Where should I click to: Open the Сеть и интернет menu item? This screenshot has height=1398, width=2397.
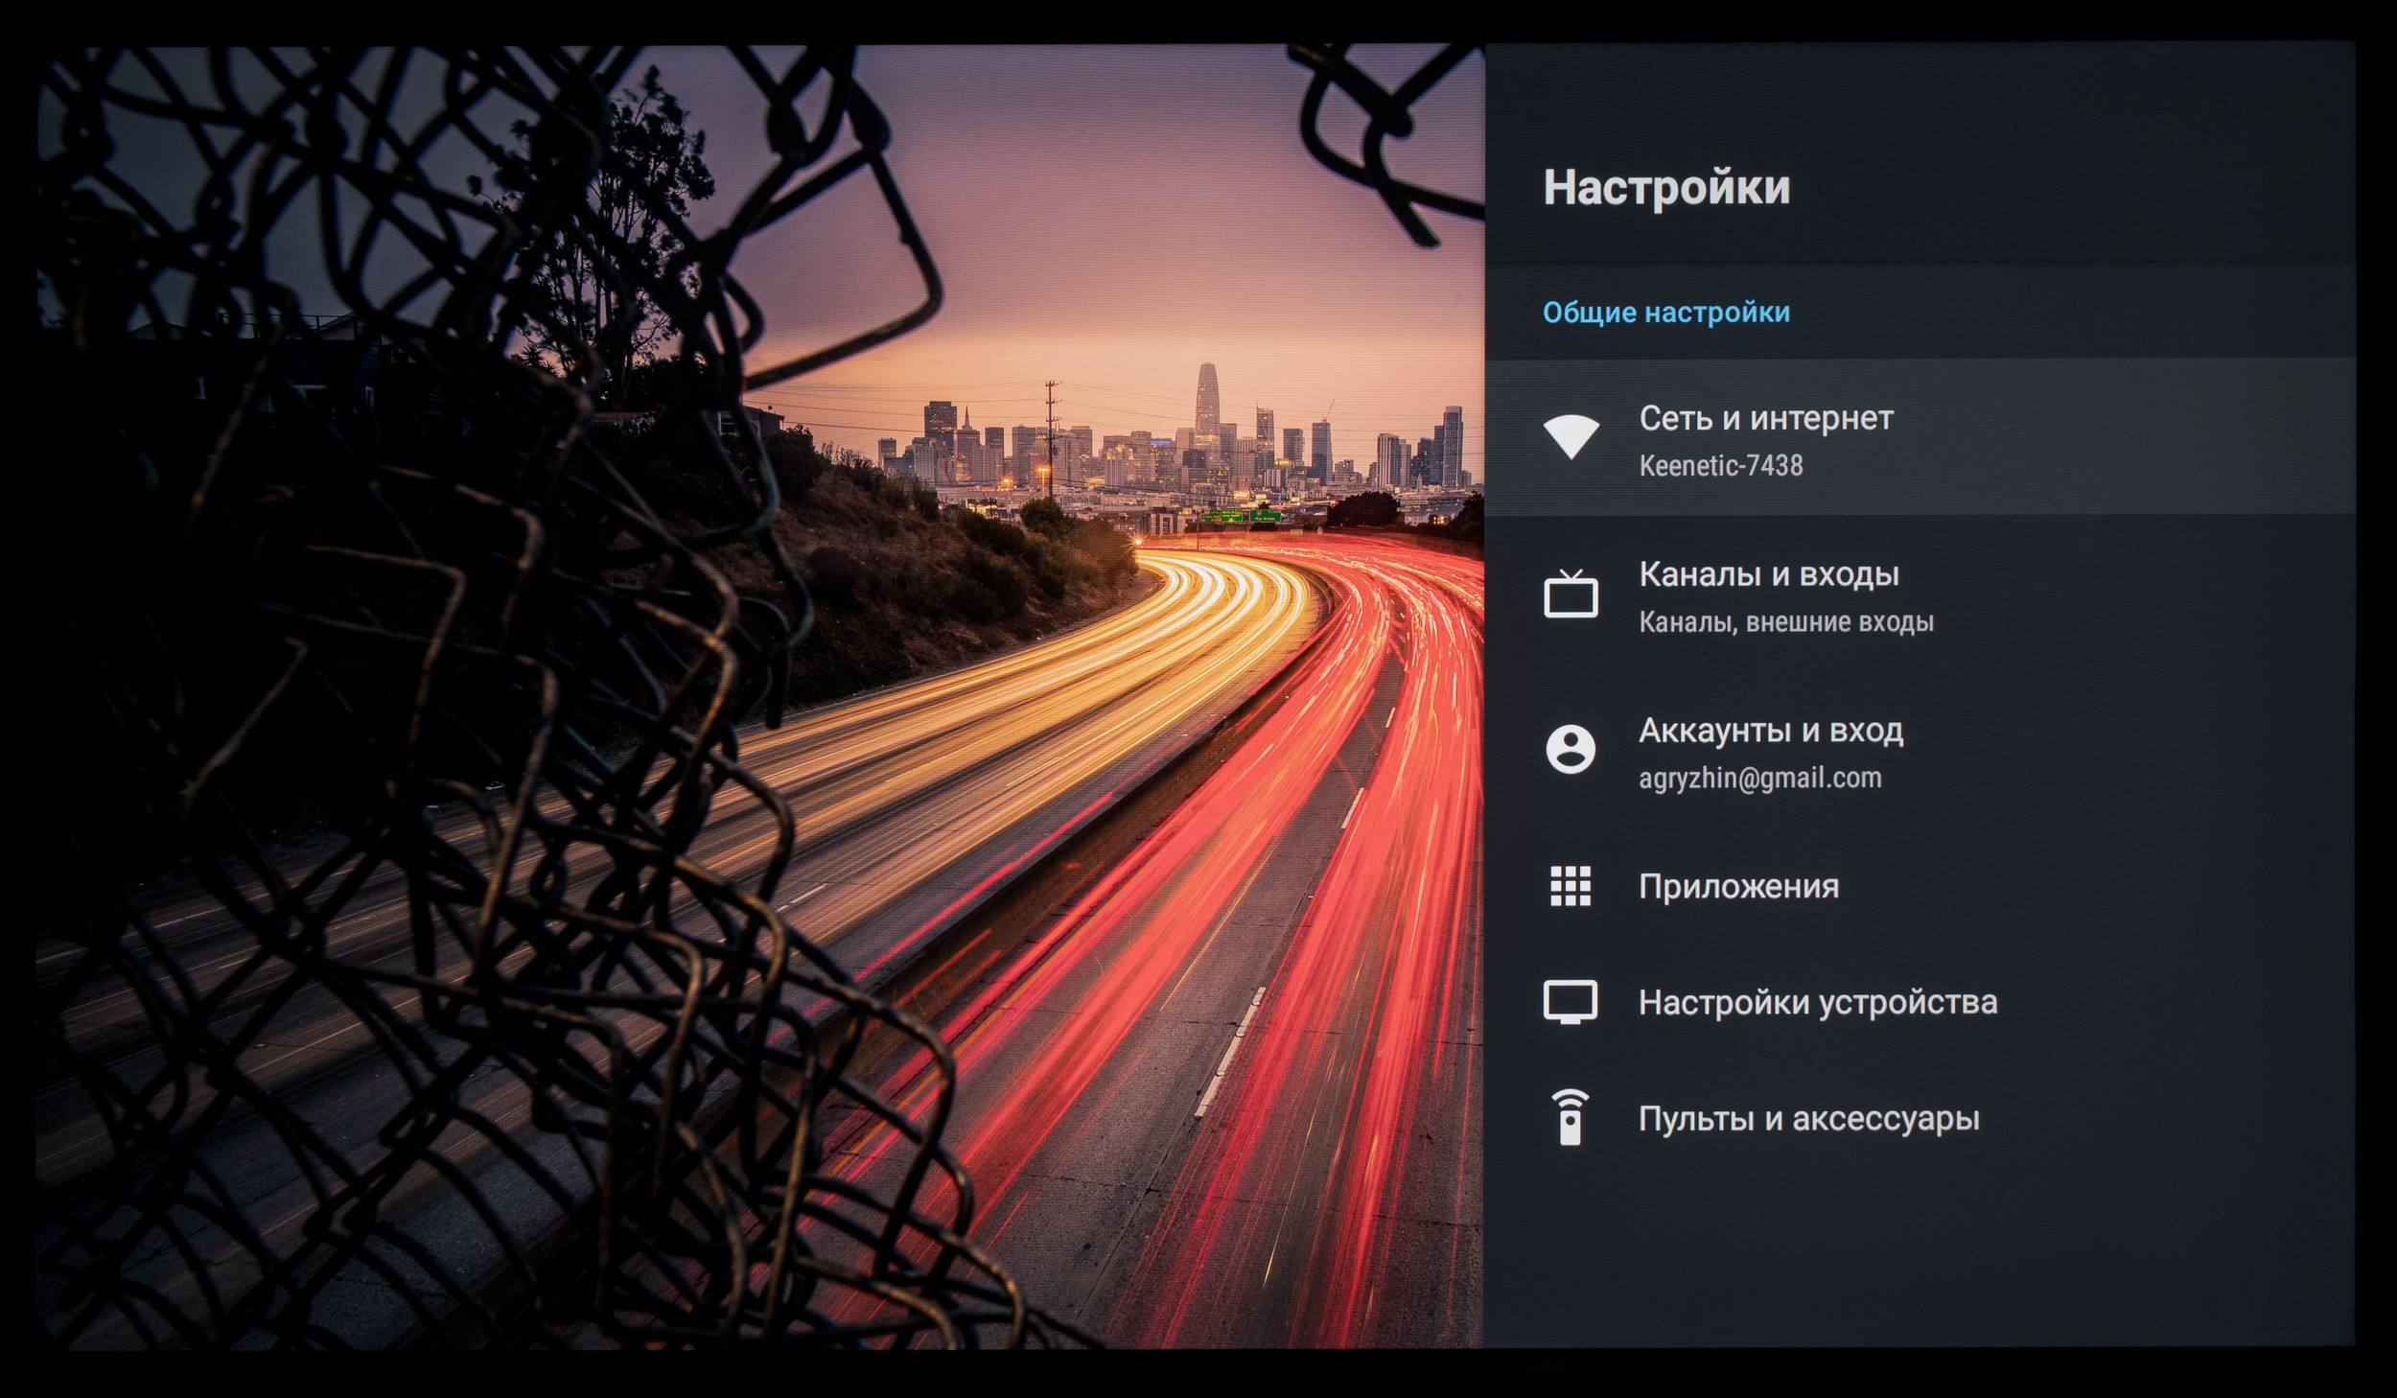1765,418
